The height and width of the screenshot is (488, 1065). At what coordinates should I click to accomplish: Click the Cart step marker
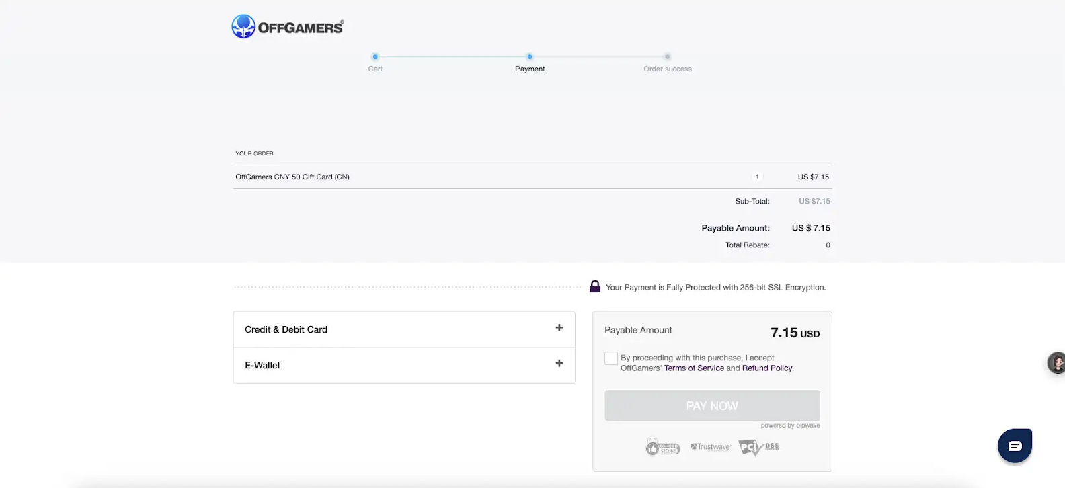tap(375, 57)
